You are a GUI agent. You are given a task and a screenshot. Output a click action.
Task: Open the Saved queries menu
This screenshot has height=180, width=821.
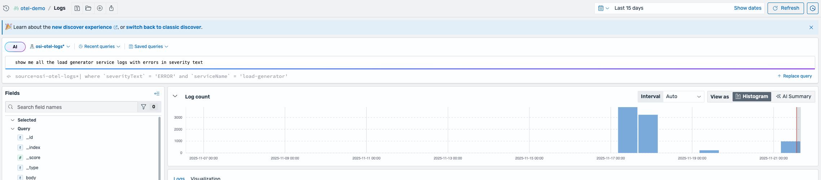click(149, 47)
